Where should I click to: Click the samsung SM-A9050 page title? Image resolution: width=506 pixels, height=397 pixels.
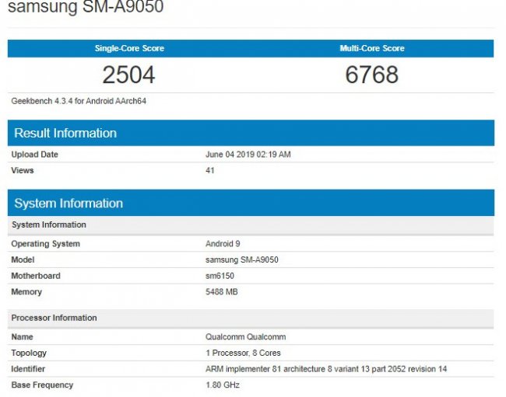(x=86, y=8)
